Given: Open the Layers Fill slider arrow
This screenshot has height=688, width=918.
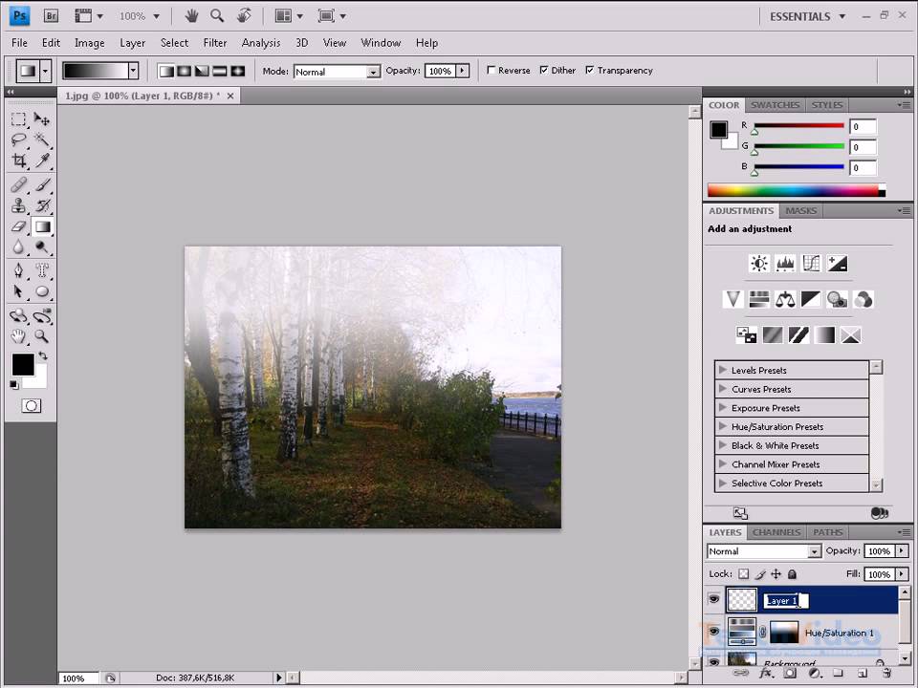Looking at the screenshot, I should coord(902,574).
